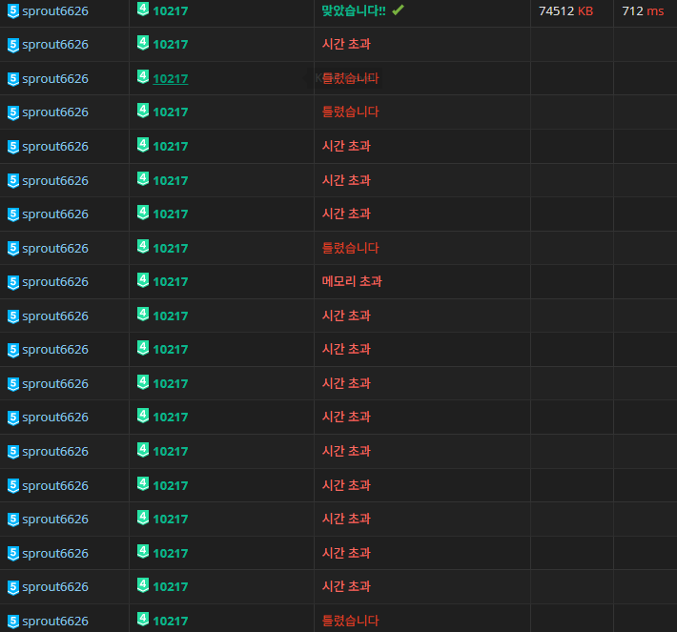Click 틀렸습니다 directly above the 메모리 초과 row
This screenshot has width=677, height=632.
coord(350,248)
